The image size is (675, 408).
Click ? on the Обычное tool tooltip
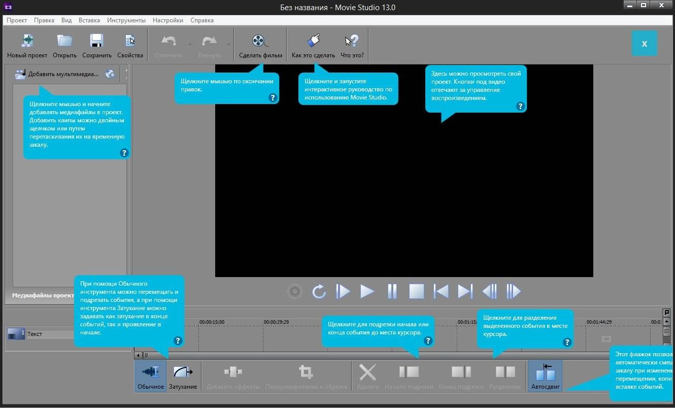(x=178, y=341)
